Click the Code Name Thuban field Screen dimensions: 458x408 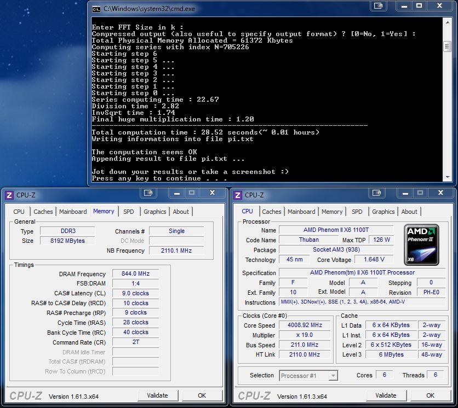coord(309,240)
